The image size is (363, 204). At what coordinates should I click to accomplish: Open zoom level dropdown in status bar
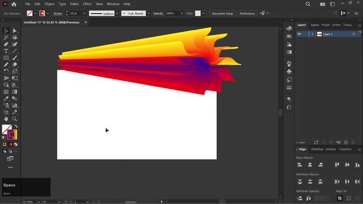pyautogui.click(x=39, y=202)
